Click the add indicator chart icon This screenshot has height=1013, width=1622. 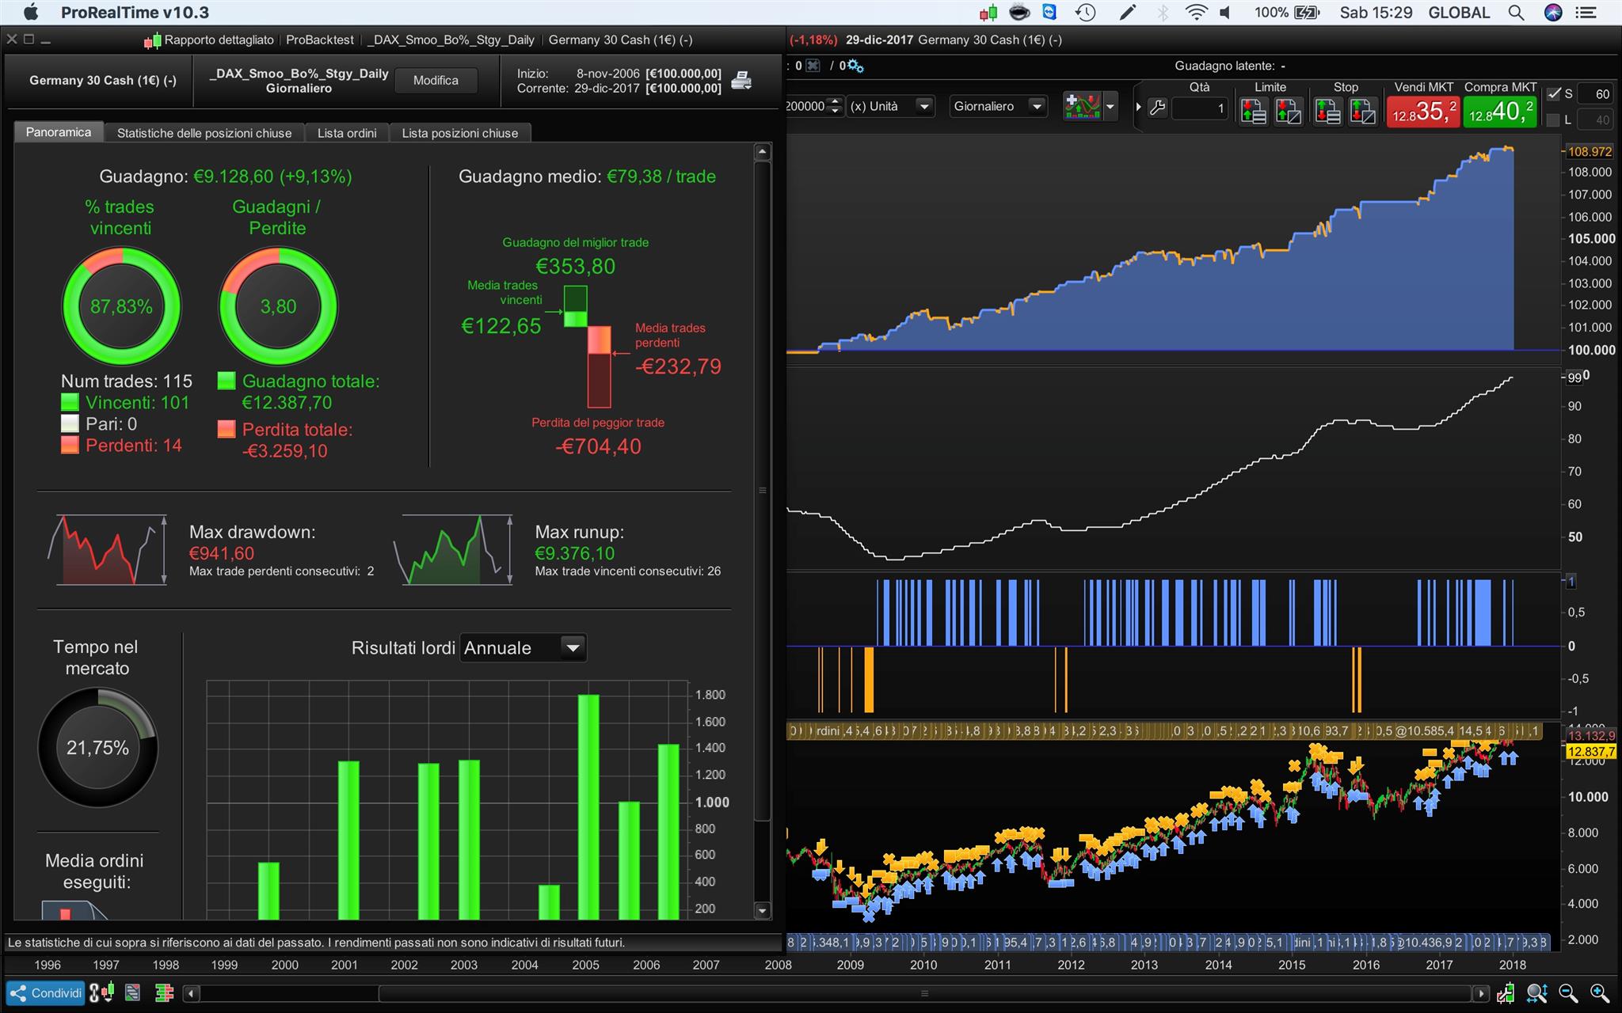click(1082, 106)
